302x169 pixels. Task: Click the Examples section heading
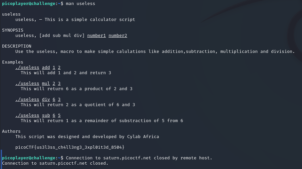pos(12,62)
